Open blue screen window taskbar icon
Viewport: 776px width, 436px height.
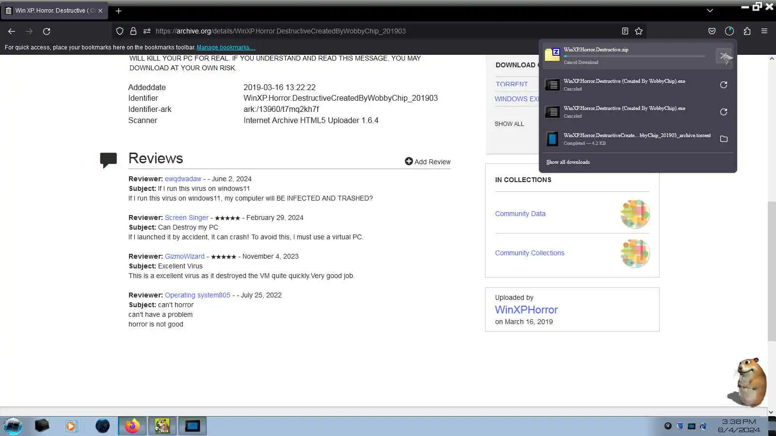(x=193, y=426)
